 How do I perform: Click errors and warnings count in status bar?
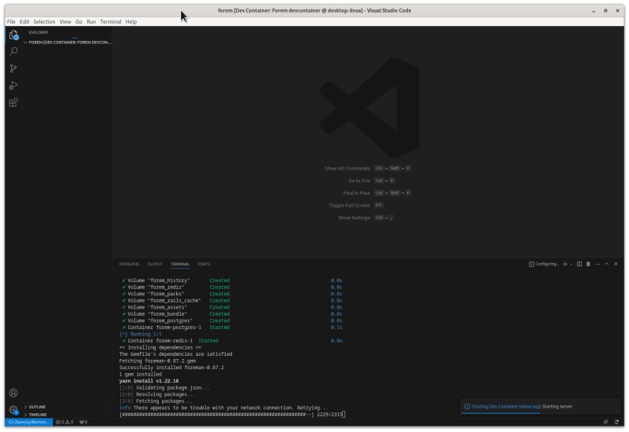click(x=64, y=422)
